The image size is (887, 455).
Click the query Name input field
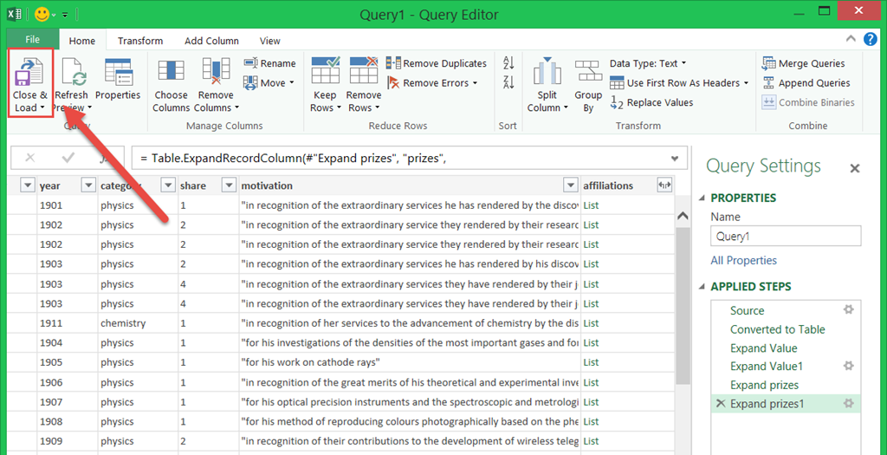pos(786,236)
